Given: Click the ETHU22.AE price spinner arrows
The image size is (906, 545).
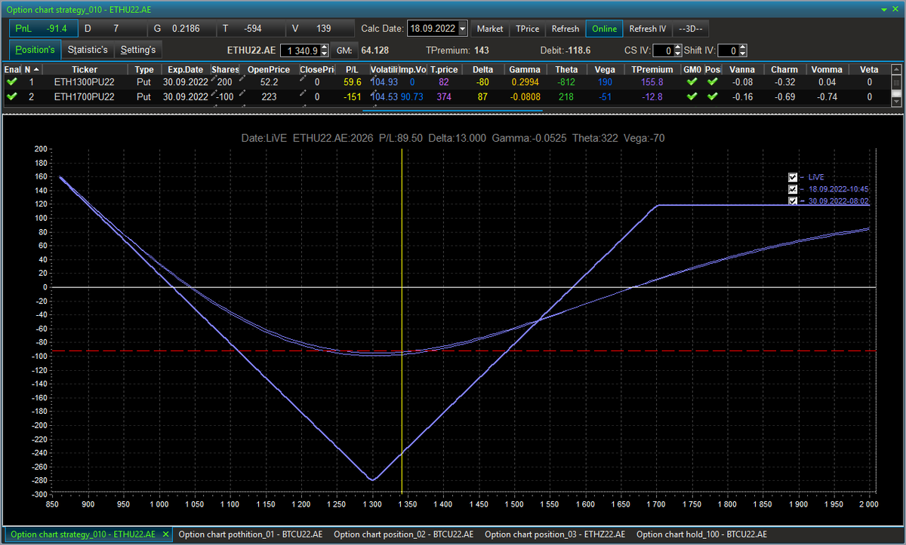Looking at the screenshot, I should pos(325,51).
